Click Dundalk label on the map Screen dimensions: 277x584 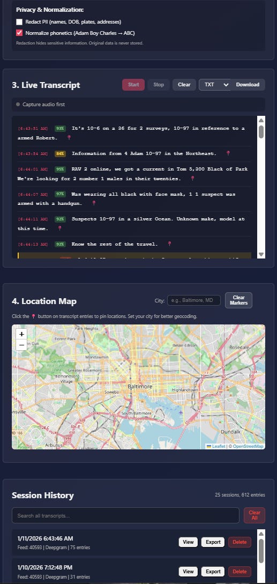click(x=230, y=431)
